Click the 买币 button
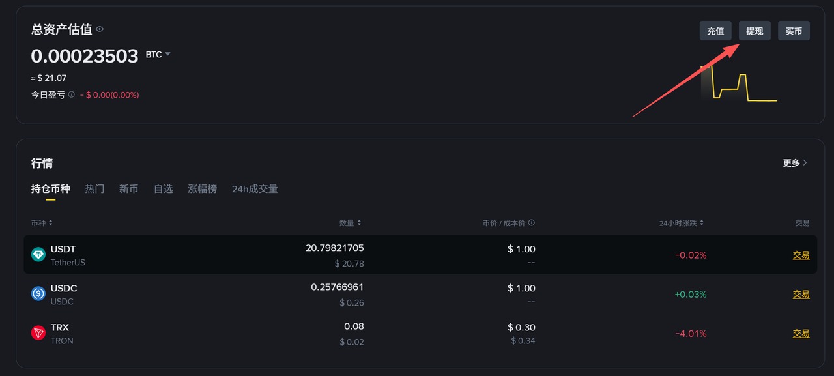 pyautogui.click(x=794, y=31)
